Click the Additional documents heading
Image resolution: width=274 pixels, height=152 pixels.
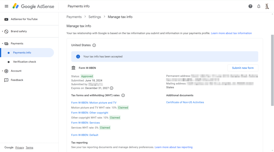180,95
